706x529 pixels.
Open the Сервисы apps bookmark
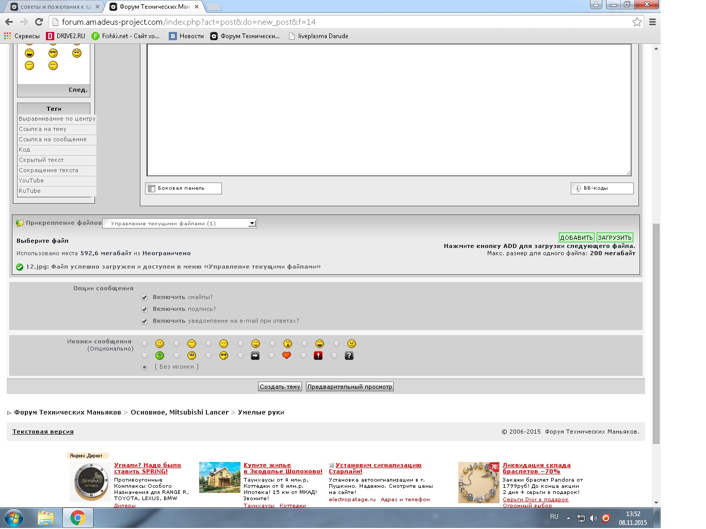tap(22, 36)
